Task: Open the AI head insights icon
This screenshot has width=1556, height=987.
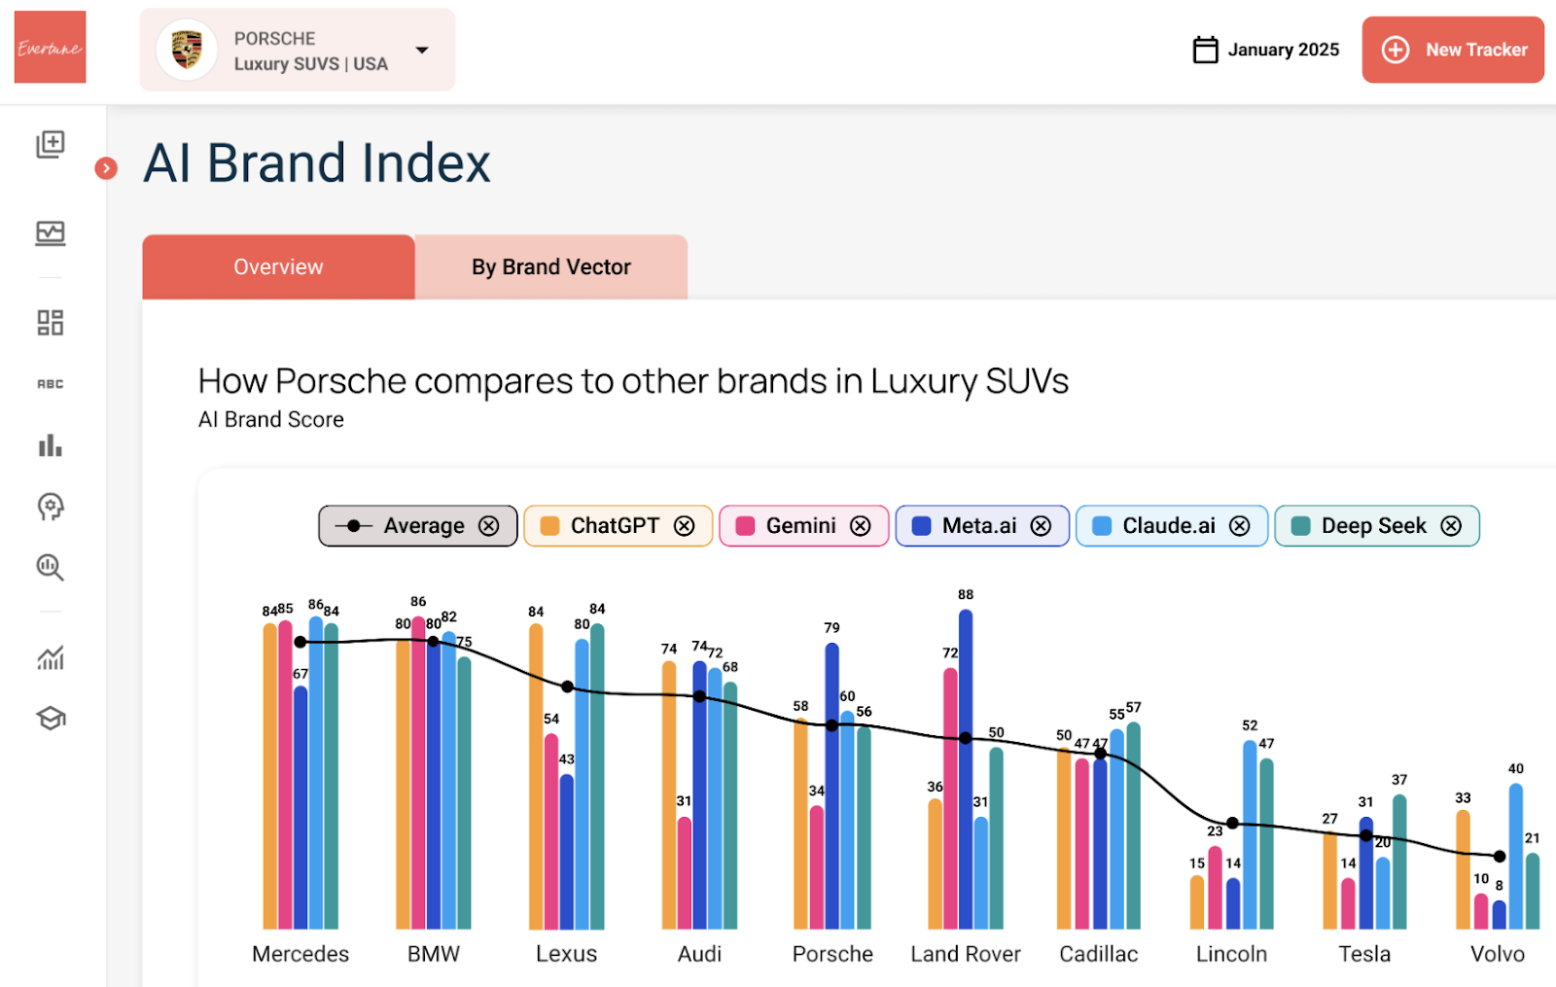Action: coord(51,507)
